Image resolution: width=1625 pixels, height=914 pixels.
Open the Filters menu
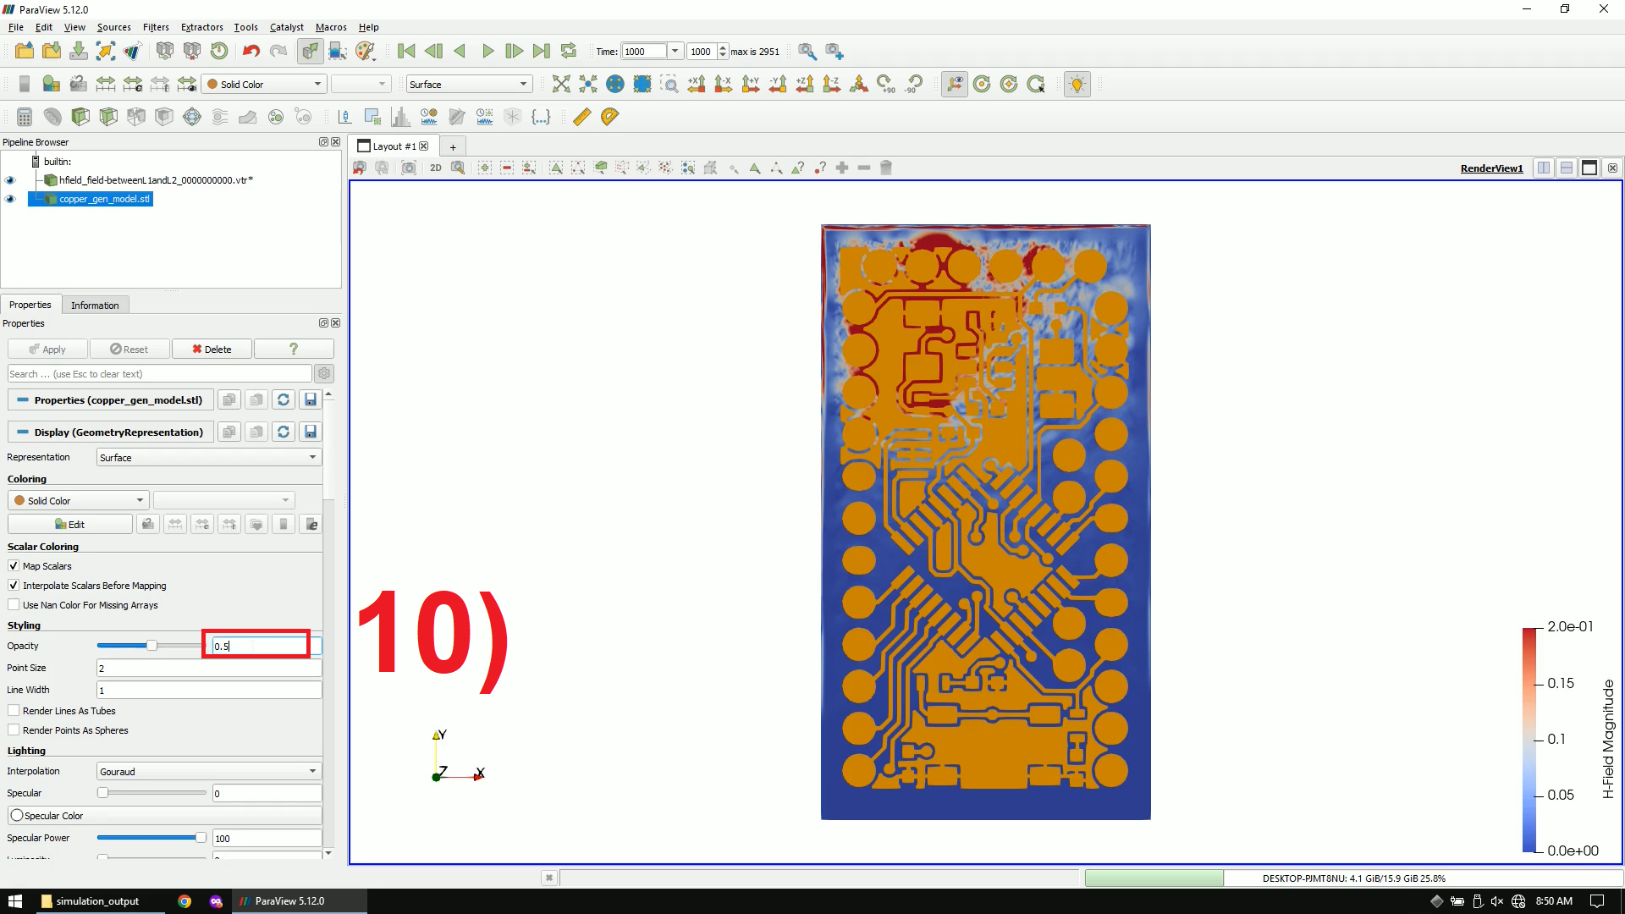click(157, 27)
